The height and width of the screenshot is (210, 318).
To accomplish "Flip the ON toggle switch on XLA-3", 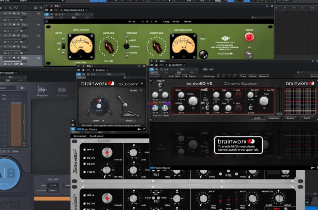I will click(249, 54).
